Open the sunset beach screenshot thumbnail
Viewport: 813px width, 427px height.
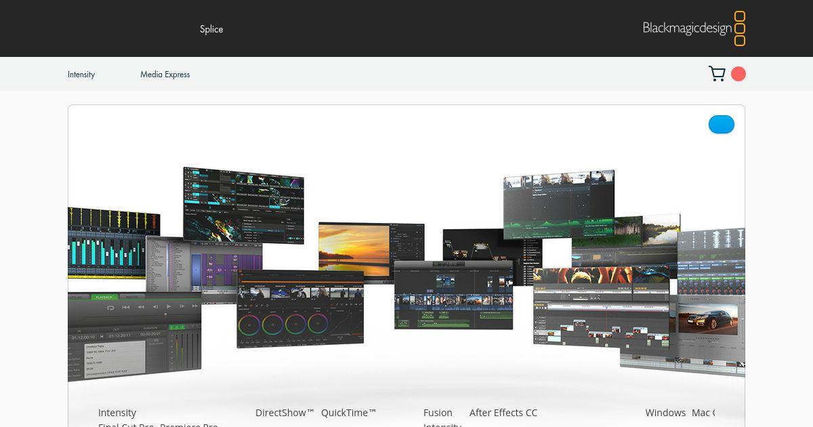coord(354,252)
